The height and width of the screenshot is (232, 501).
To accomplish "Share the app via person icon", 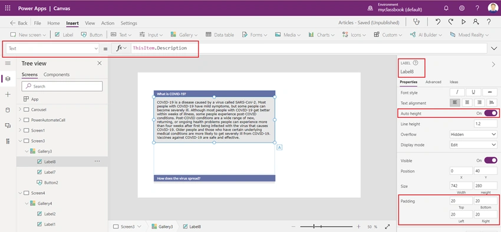I will [x=476, y=22].
